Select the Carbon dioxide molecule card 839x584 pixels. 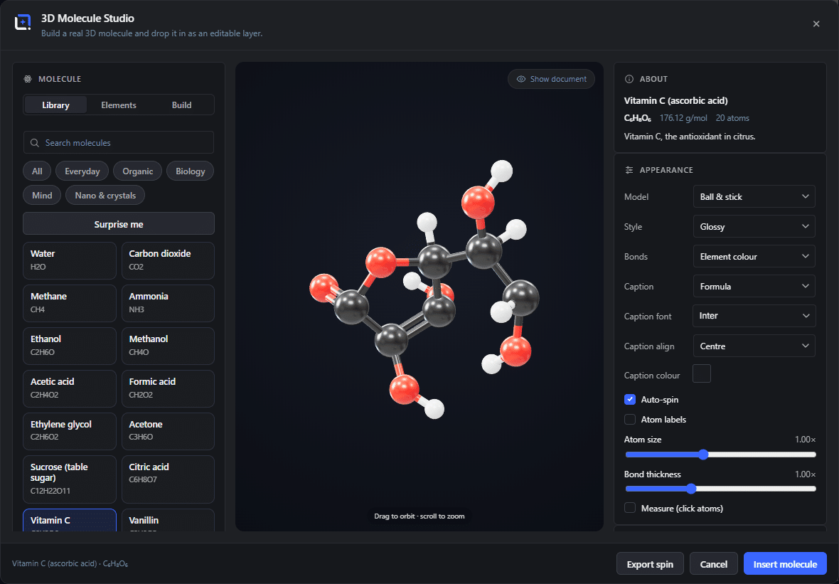[x=168, y=260]
